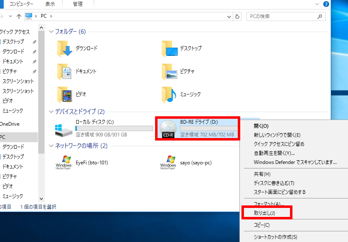
Task: Open the ビデオ folder icon
Action: [65, 94]
